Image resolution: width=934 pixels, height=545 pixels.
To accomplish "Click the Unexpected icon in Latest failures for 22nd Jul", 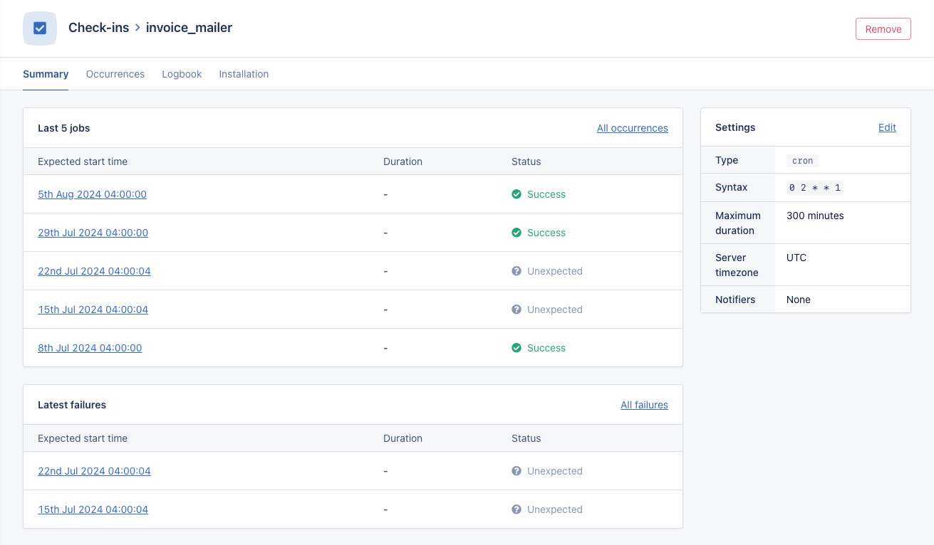I will click(x=517, y=470).
